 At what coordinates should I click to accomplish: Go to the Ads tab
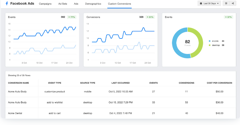pos(76,4)
